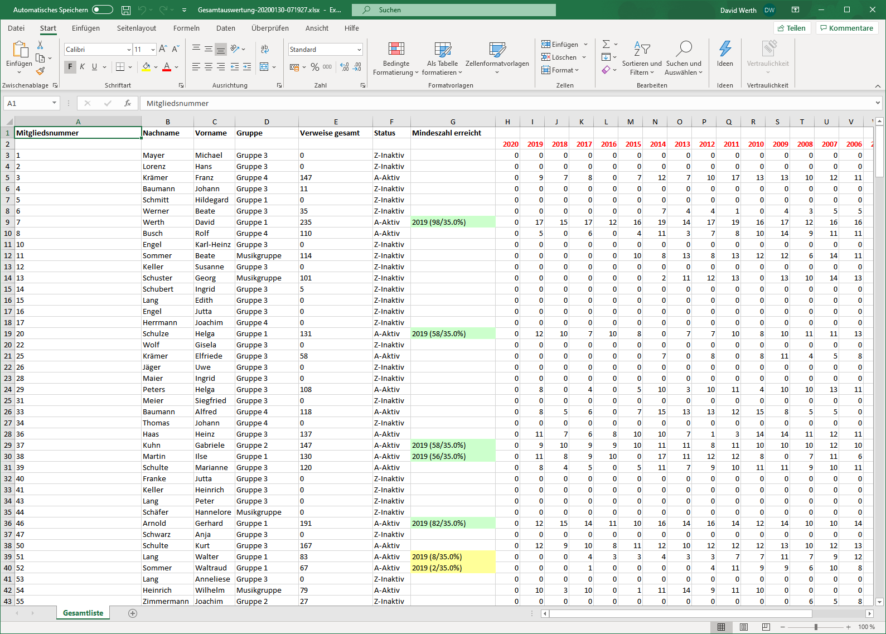Viewport: 886px width, 634px height.
Task: Click zoom in plus button
Action: [848, 627]
